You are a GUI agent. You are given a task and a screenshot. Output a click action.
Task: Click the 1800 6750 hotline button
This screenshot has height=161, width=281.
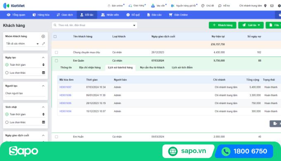click(244, 152)
